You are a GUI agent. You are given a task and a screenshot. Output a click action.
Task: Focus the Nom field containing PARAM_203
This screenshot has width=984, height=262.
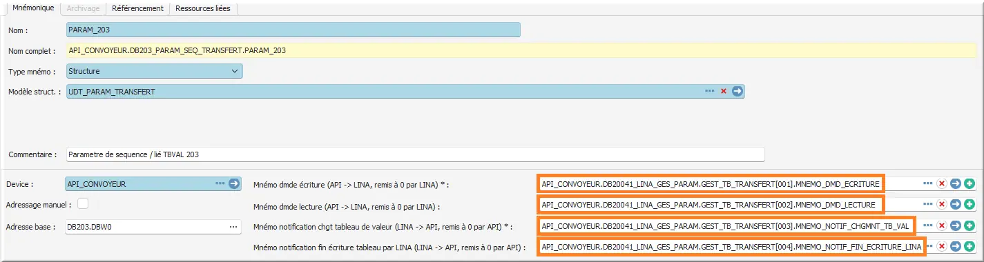pos(293,30)
